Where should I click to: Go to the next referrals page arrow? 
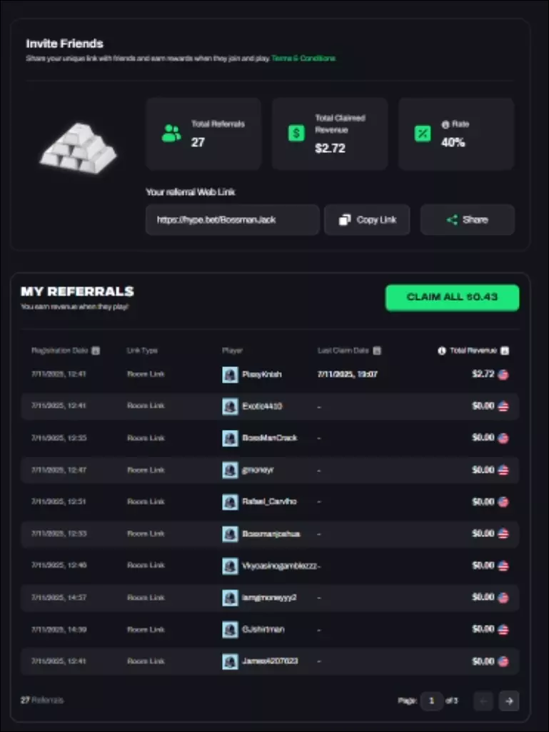(509, 701)
